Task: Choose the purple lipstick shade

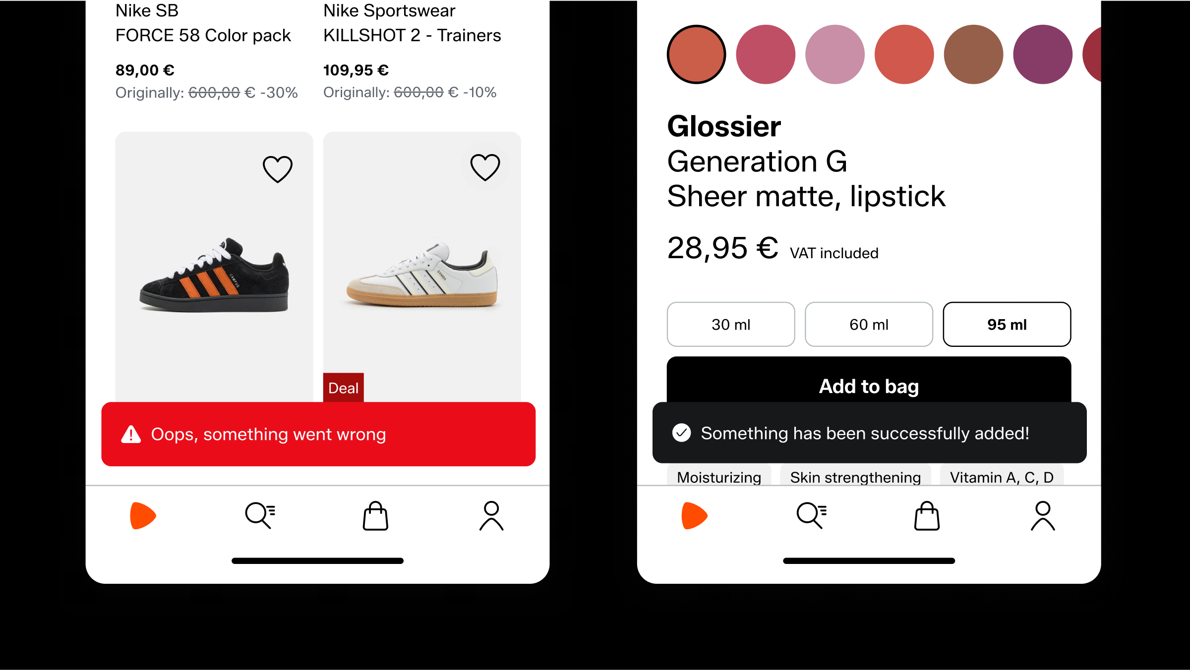Action: [x=1043, y=55]
